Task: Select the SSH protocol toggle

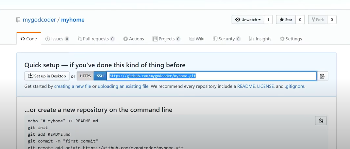Action: [x=100, y=76]
